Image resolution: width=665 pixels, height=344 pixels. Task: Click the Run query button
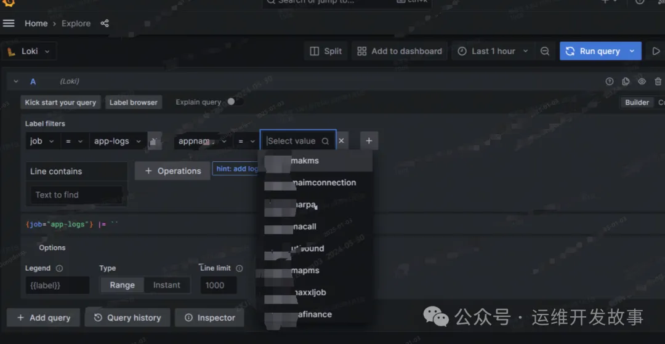(x=592, y=51)
